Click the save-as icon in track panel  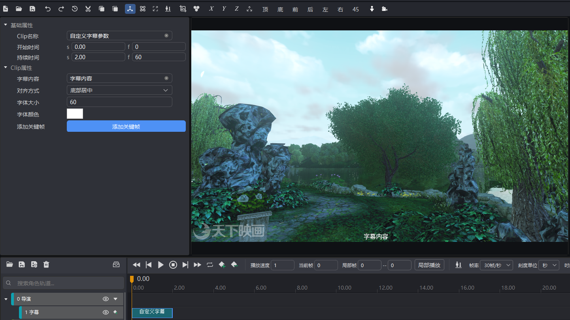(34, 264)
